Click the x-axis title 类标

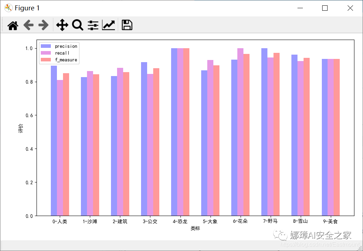coord(195,229)
